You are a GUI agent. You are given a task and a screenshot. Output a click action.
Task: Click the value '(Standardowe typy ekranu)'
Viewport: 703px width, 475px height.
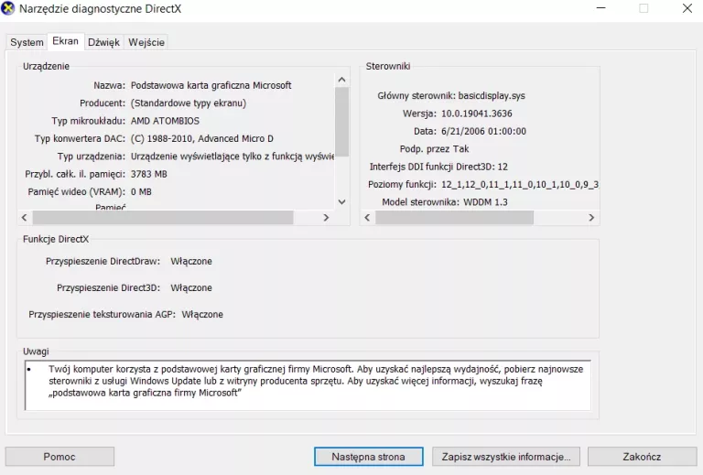click(189, 103)
